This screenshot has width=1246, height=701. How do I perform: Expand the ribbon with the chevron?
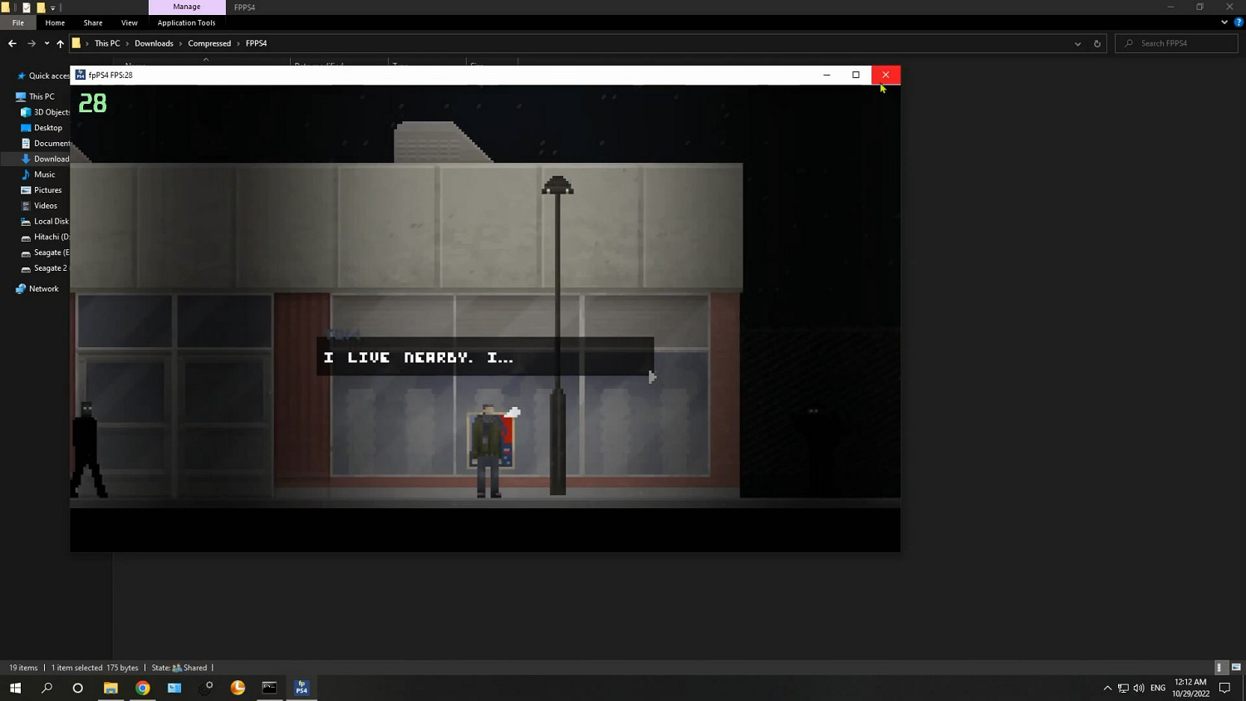[1224, 22]
